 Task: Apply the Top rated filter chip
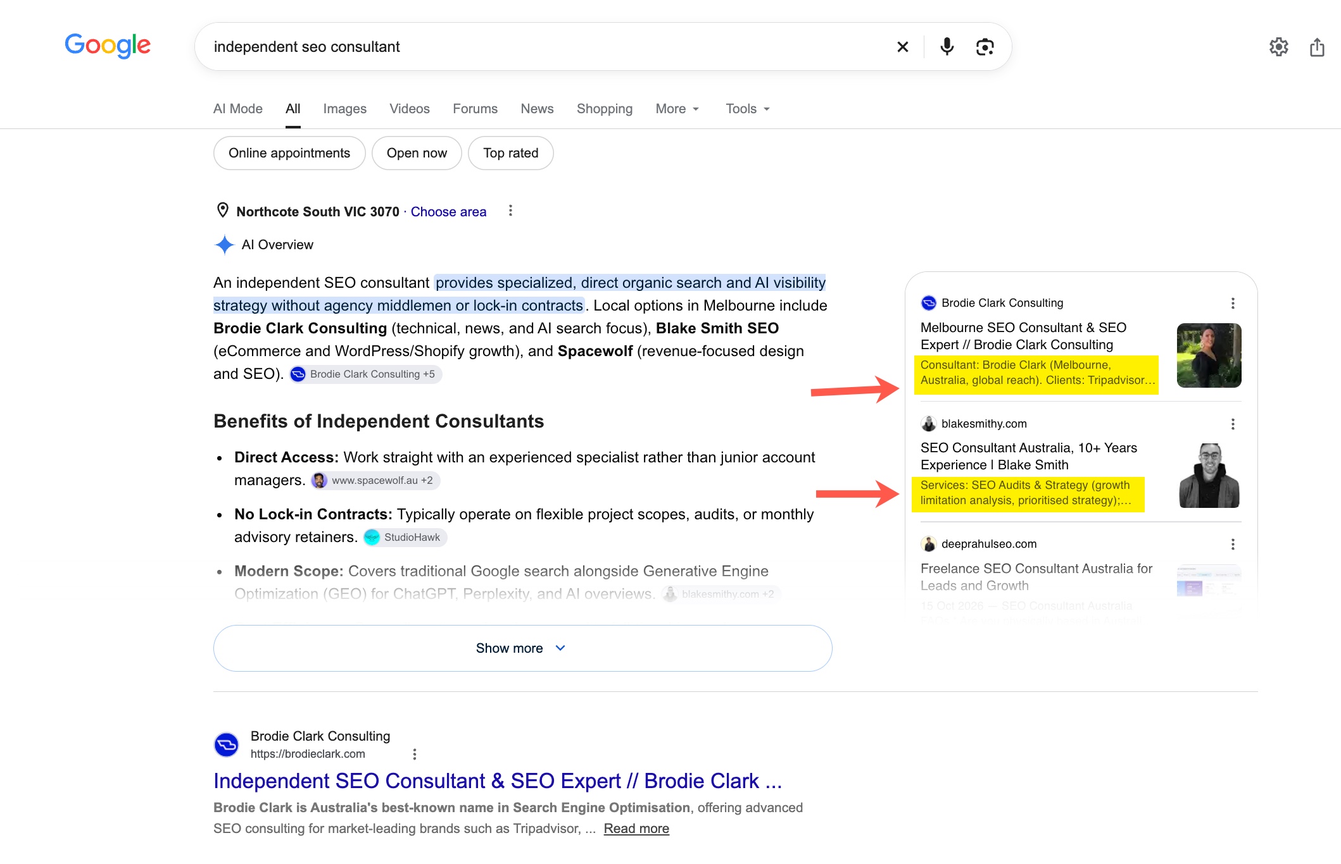[x=511, y=153]
